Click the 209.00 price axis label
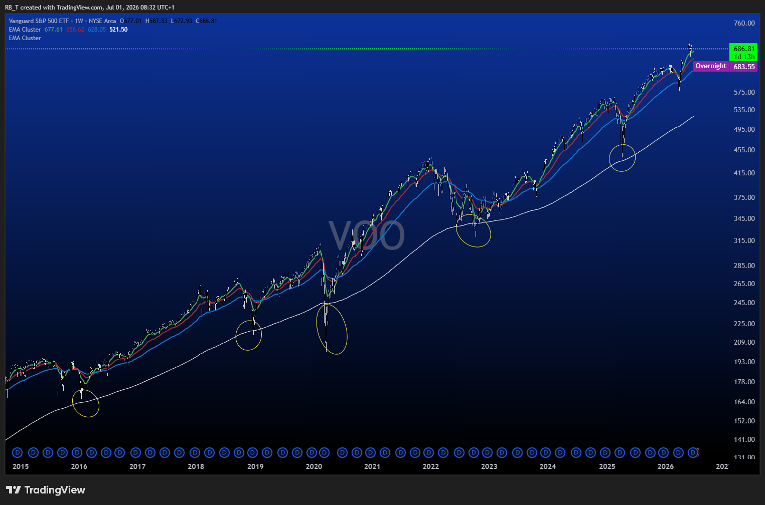 pyautogui.click(x=744, y=342)
